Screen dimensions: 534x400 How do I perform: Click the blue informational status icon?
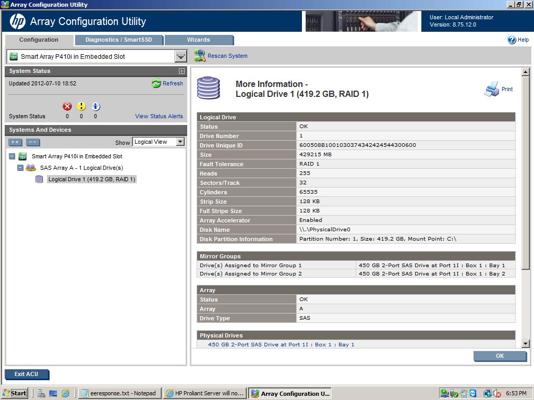coord(95,106)
